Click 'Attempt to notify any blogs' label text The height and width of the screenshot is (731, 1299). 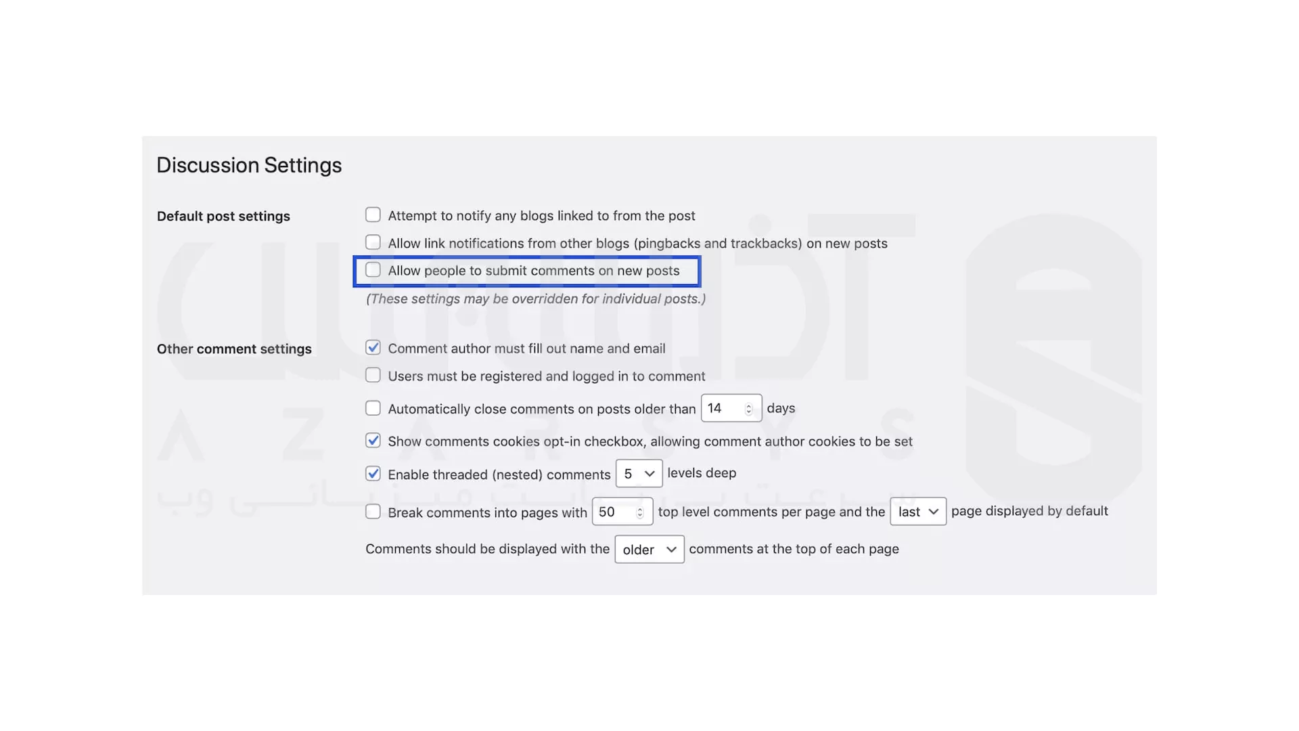tap(541, 216)
